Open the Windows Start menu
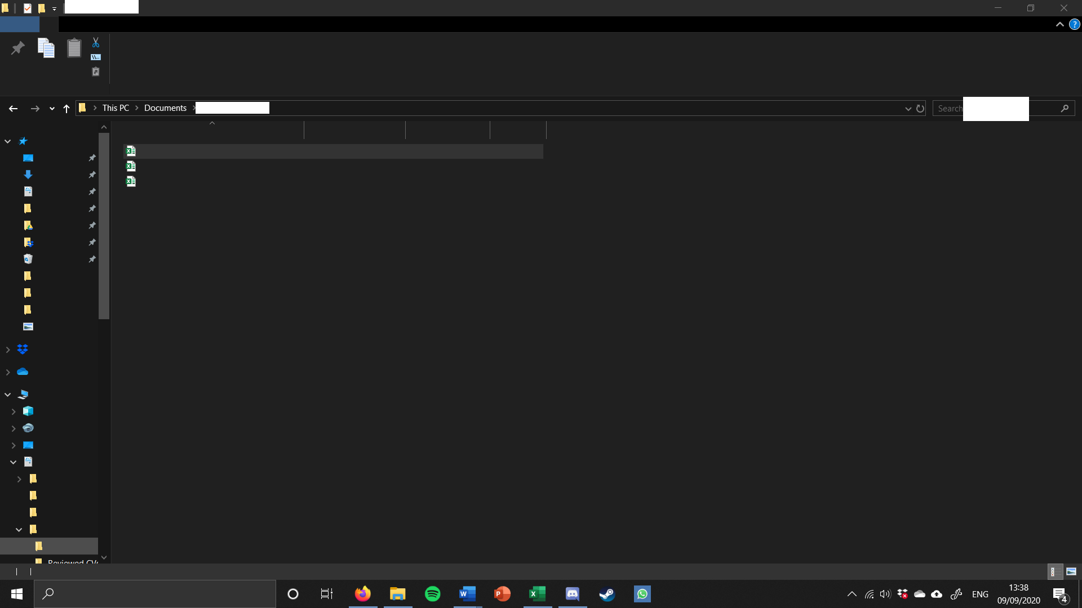Image resolution: width=1082 pixels, height=608 pixels. coord(16,594)
